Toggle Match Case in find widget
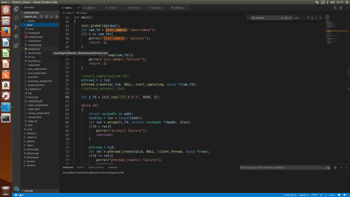Screen dimensions: 350x197 pos(282,18)
